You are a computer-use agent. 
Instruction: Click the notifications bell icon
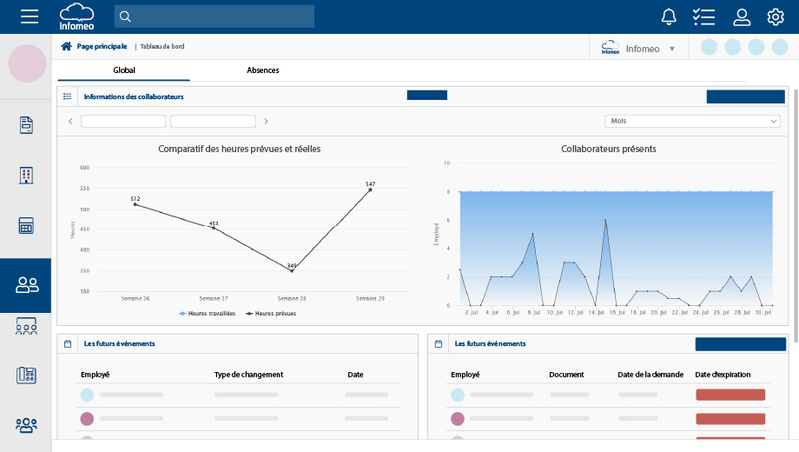pyautogui.click(x=669, y=17)
